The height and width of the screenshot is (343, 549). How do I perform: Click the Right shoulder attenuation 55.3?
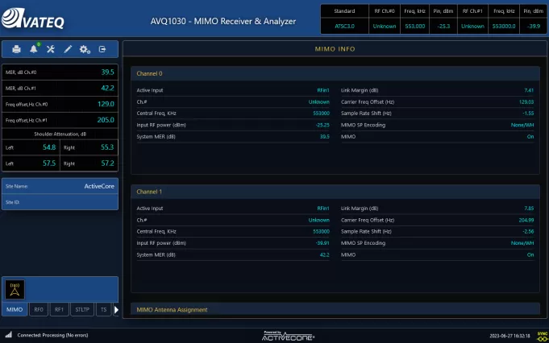pyautogui.click(x=107, y=147)
